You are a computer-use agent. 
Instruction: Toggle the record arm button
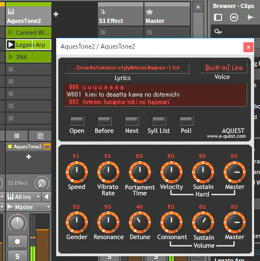(x=18, y=241)
